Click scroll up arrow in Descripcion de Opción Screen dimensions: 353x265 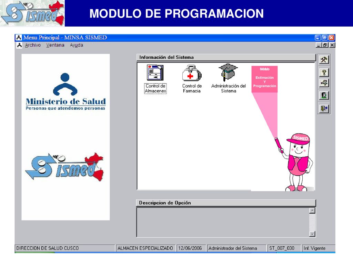[312, 211]
